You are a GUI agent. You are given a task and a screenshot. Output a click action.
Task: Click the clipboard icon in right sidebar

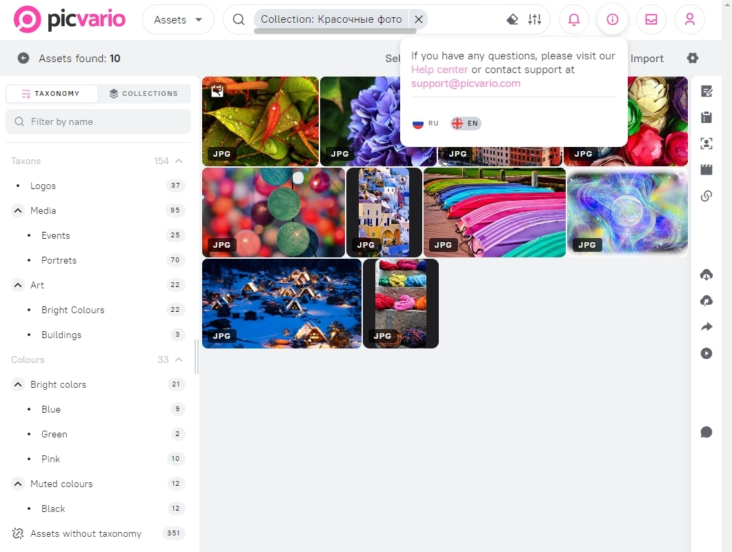(706, 117)
